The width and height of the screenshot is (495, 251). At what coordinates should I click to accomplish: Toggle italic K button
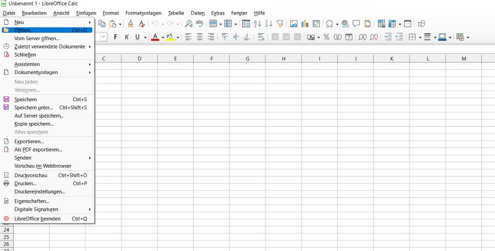point(127,37)
